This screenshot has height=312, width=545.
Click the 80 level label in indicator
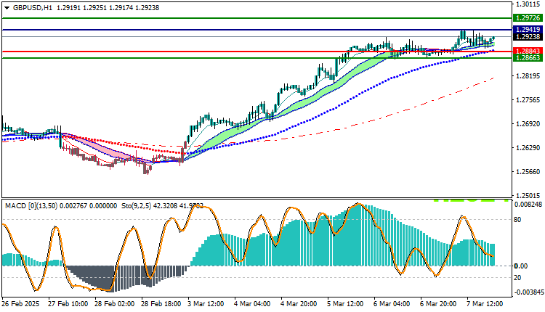click(x=517, y=220)
